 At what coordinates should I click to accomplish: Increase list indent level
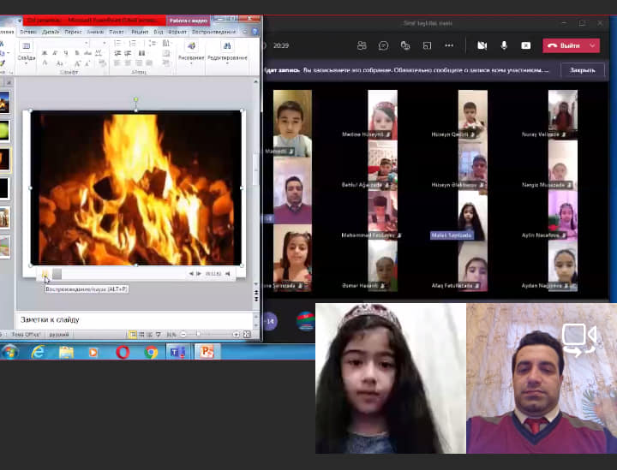click(x=128, y=53)
